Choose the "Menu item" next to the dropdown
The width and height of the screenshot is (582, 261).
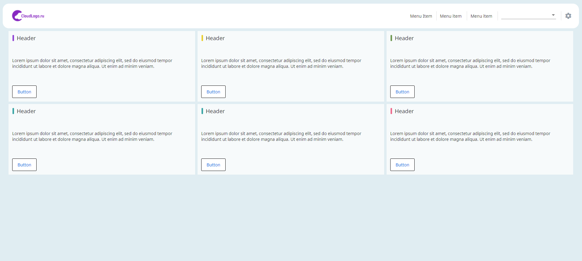(x=481, y=16)
